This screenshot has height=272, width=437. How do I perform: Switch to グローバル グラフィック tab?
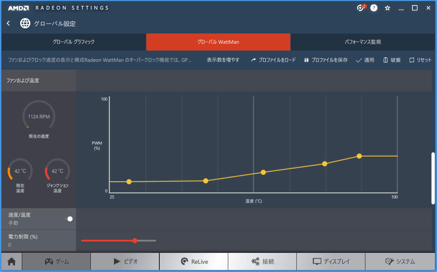click(74, 42)
